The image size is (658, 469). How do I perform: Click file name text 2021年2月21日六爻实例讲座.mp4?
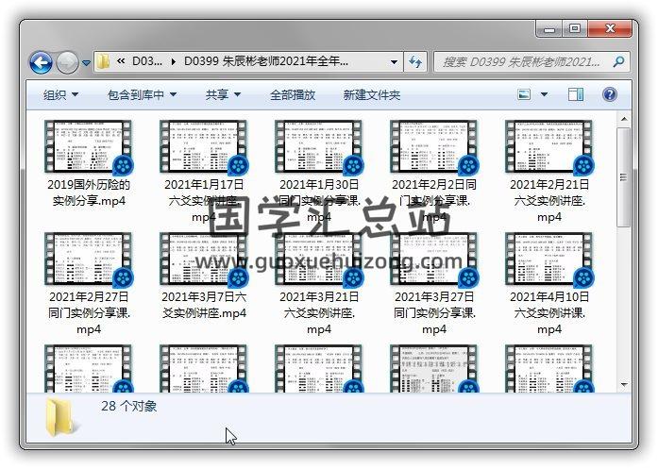(549, 200)
